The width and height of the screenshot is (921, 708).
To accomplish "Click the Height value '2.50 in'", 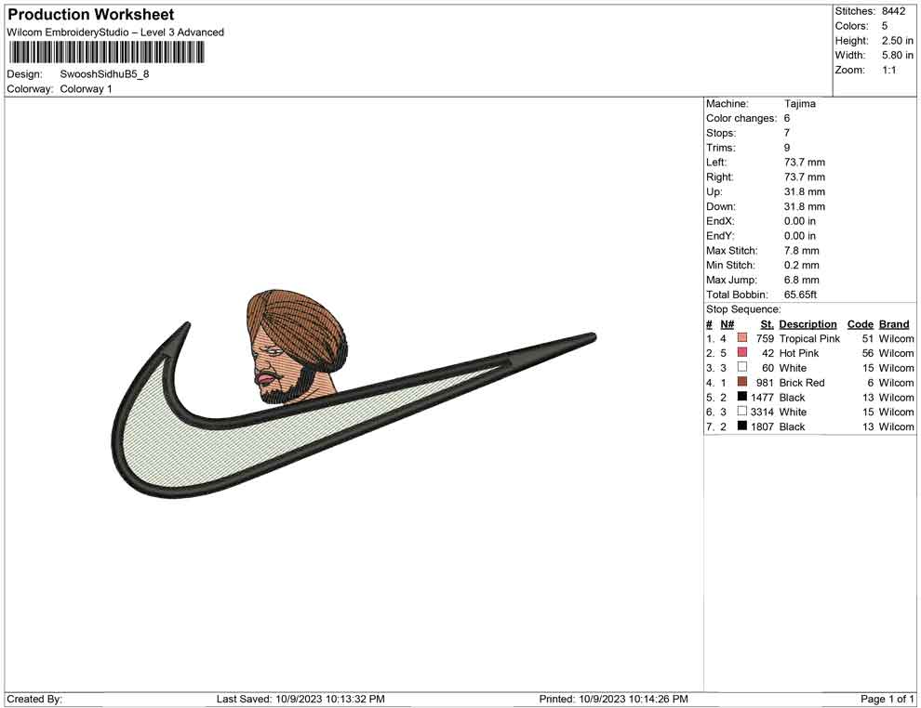I will (x=897, y=41).
